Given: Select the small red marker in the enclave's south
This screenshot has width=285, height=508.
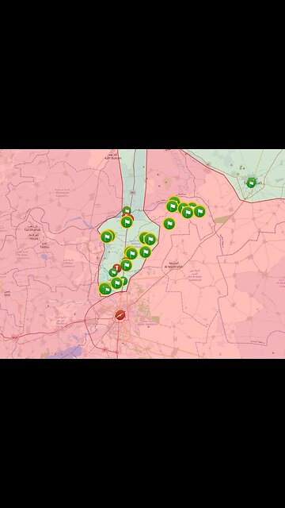Looking at the screenshot, I should coord(117,267).
